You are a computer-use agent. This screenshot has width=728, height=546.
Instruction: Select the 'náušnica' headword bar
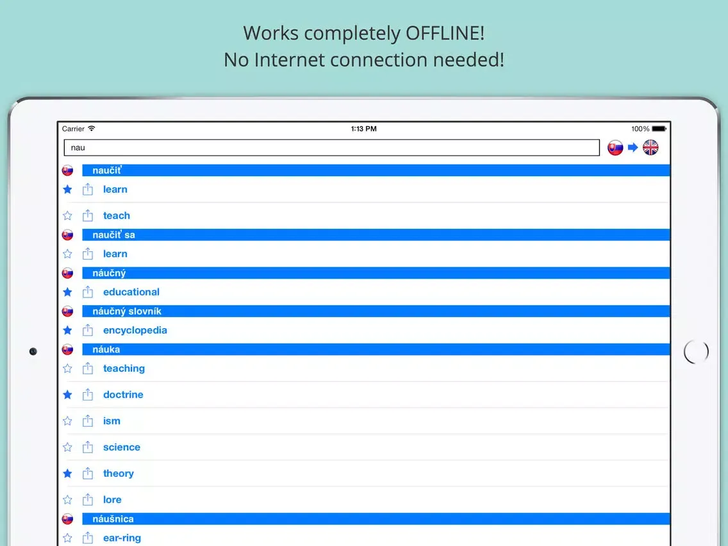tap(376, 519)
